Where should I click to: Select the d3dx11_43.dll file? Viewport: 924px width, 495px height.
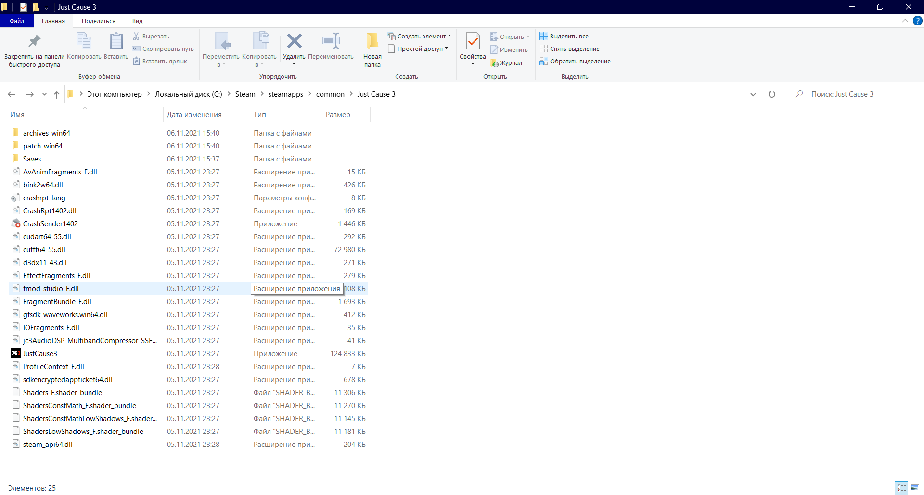(189, 262)
